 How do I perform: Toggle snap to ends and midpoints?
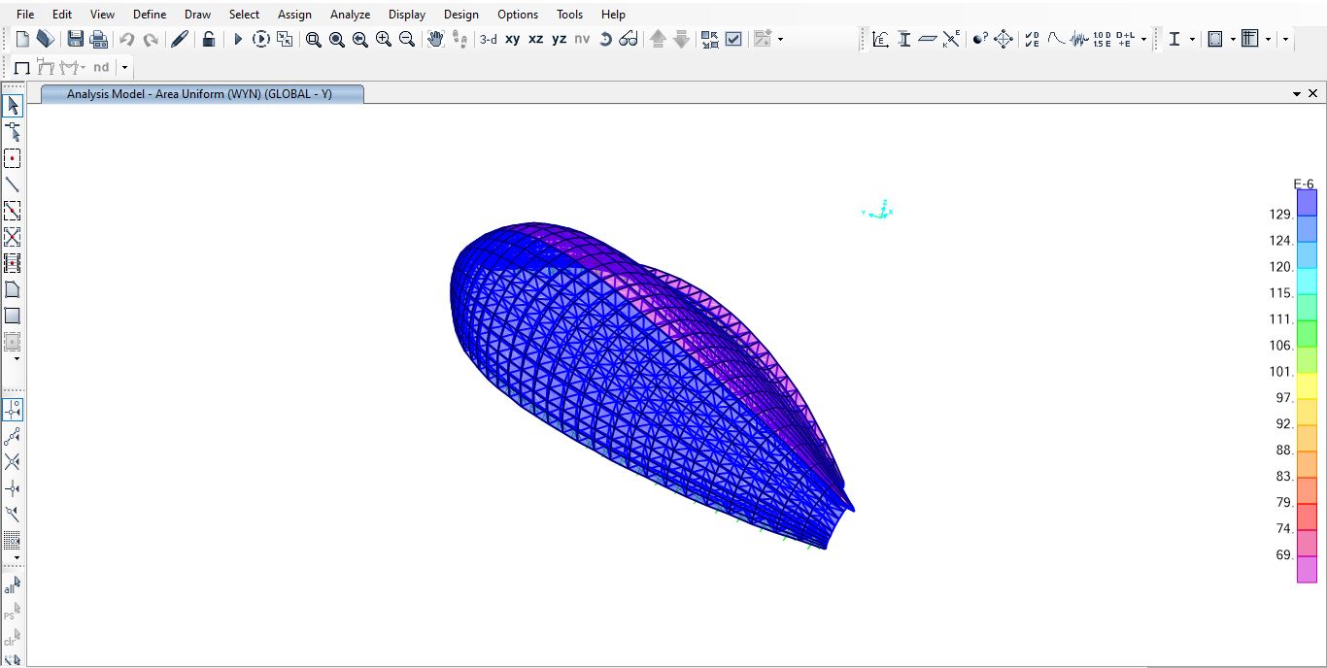(x=13, y=436)
